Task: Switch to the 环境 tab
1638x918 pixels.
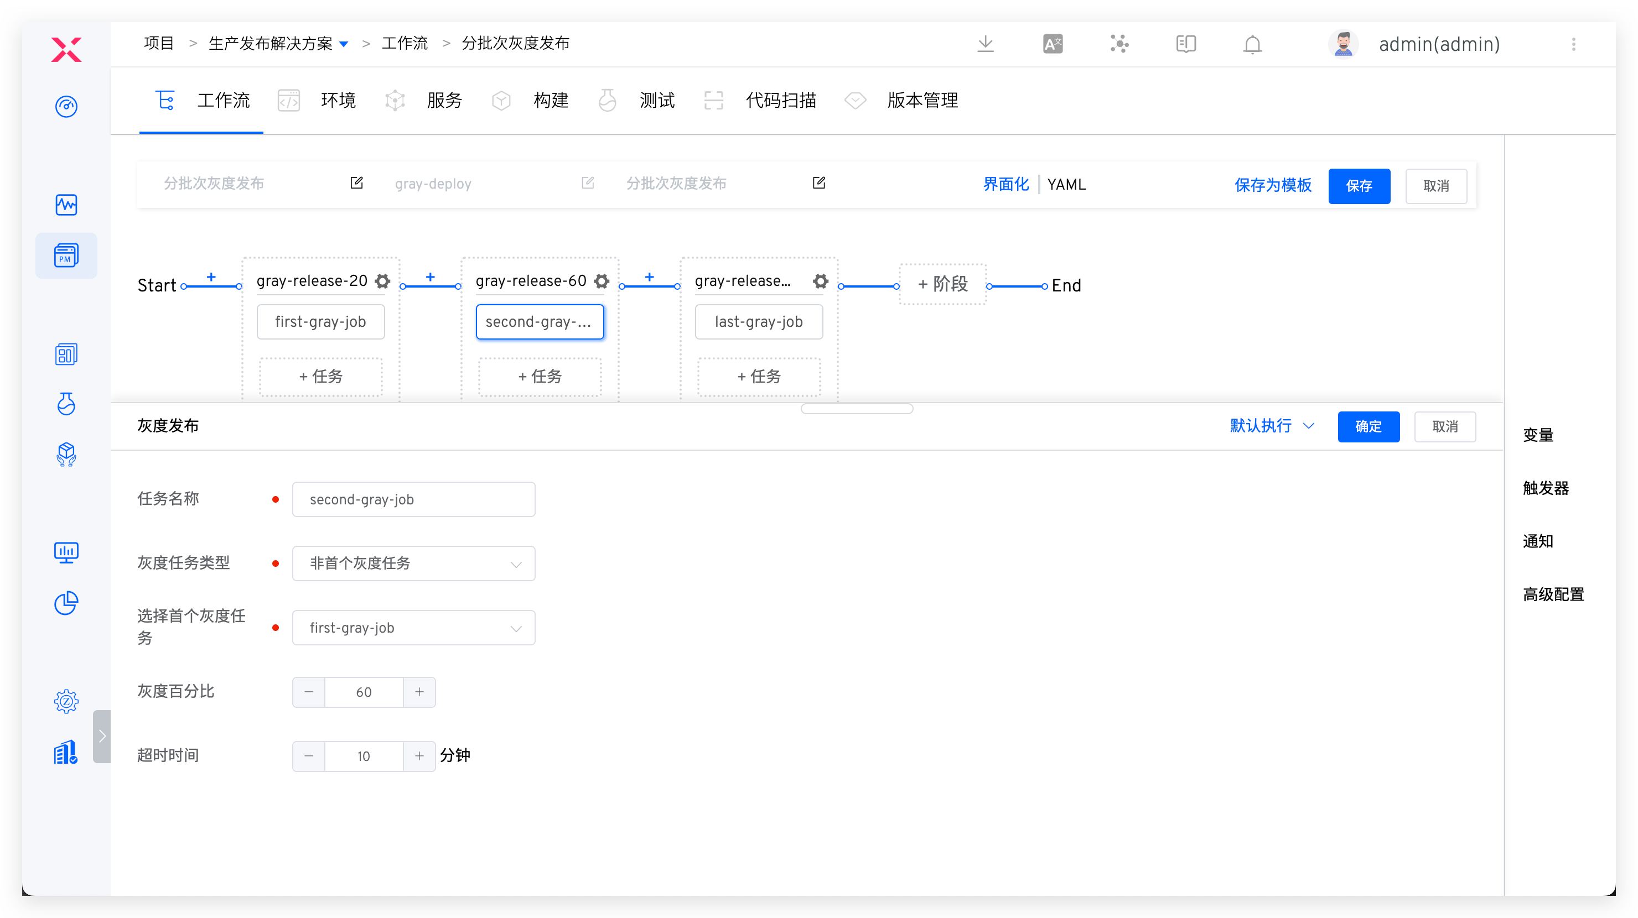Action: (338, 101)
